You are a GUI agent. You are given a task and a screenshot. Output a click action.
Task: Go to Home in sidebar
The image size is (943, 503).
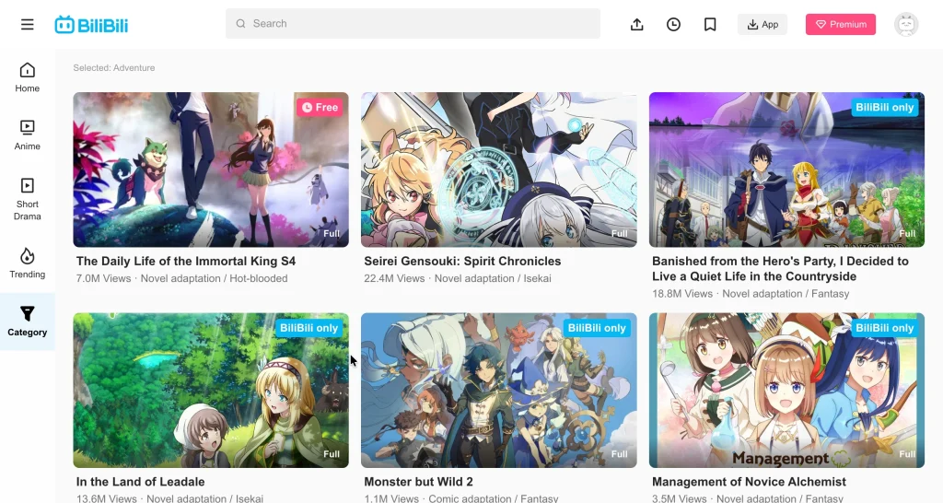tap(27, 77)
